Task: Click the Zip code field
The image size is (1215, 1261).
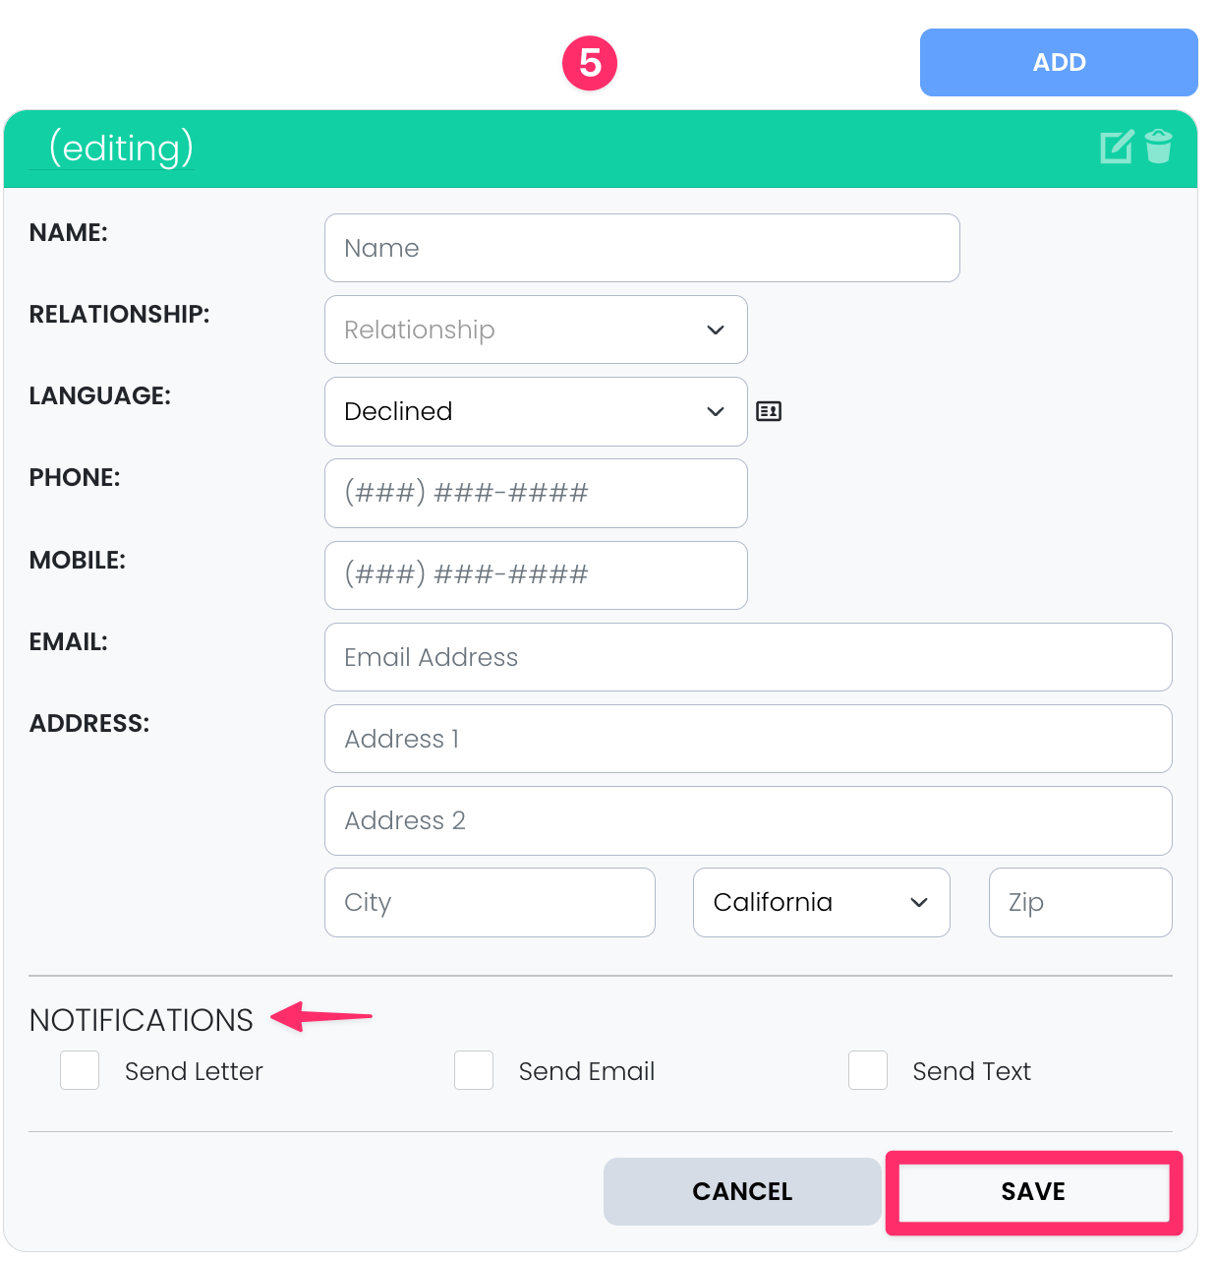Action: 1080,902
